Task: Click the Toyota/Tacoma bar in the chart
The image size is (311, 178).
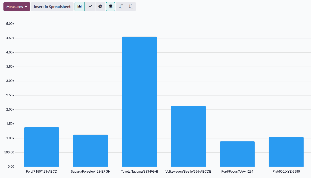Action: point(139,102)
